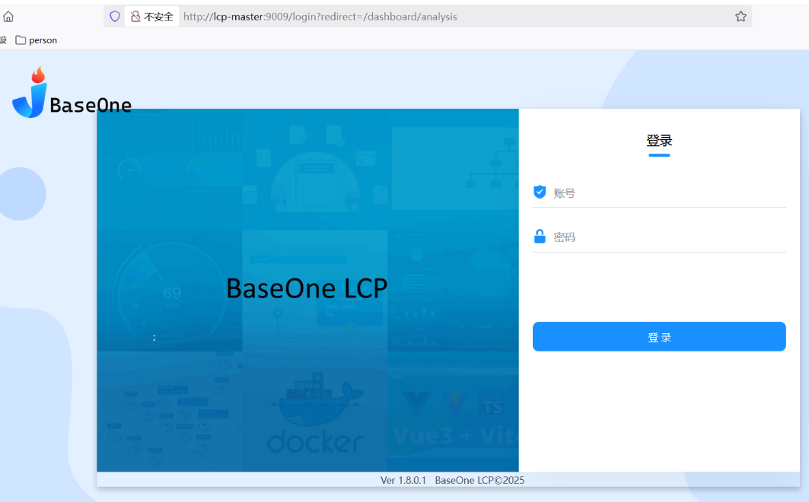Click the BaseOne LCP©2025 copyright text
Image resolution: width=809 pixels, height=502 pixels.
pyautogui.click(x=479, y=480)
